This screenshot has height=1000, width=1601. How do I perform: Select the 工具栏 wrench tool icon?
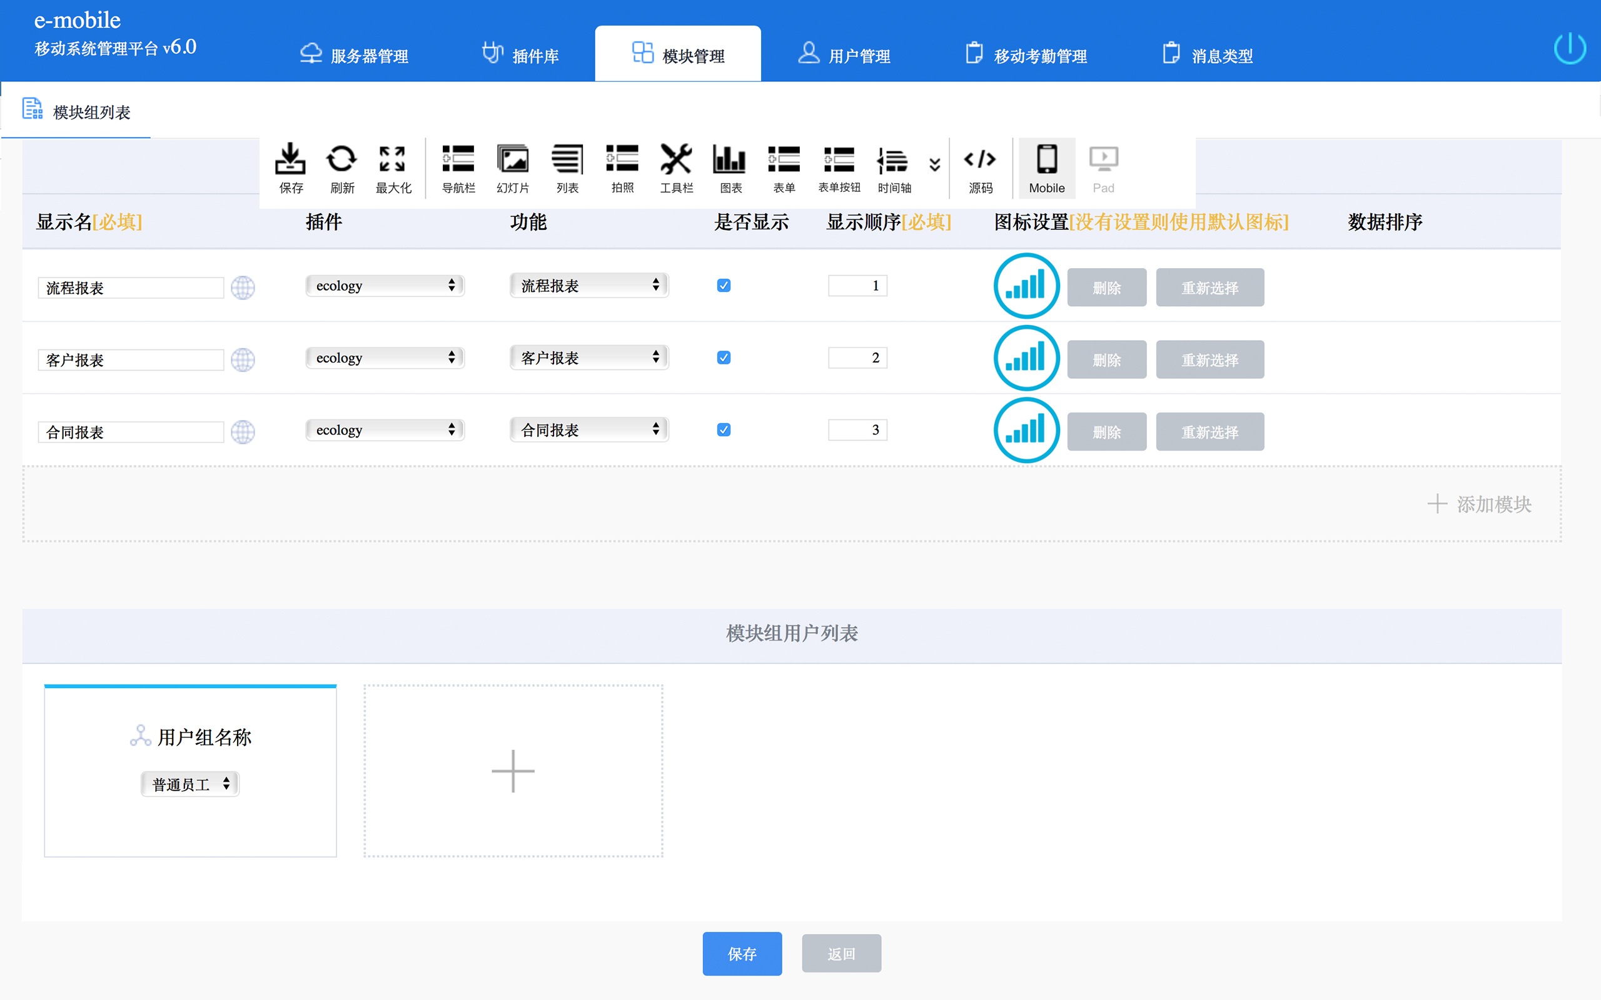[676, 167]
